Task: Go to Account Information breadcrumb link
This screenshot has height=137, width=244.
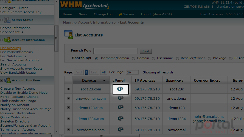Action: [96, 22]
